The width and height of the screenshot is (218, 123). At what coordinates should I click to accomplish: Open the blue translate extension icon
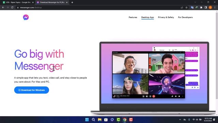tap(192, 8)
